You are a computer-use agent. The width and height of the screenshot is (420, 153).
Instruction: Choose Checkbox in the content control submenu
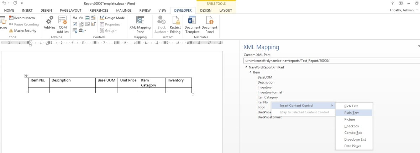tap(352, 126)
